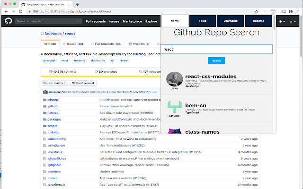
Task: Click the .babelrc file icon
Action: coord(45,132)
